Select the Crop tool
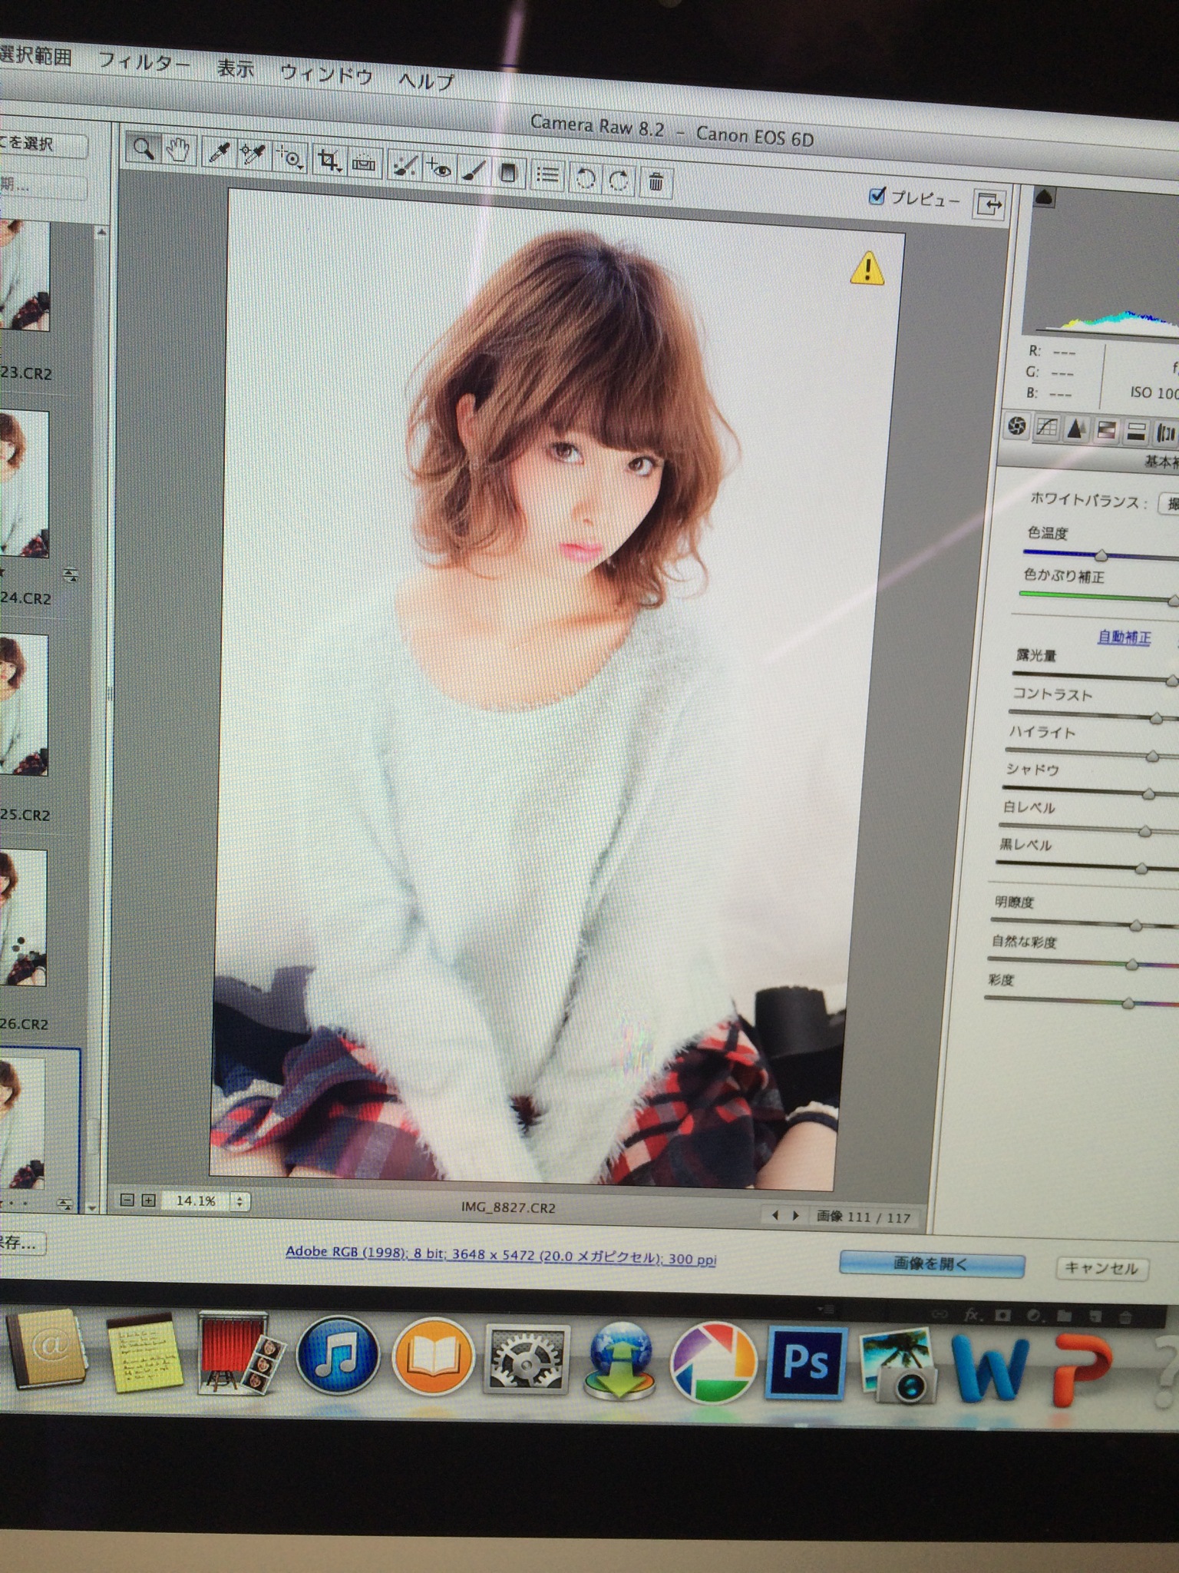 [x=330, y=161]
